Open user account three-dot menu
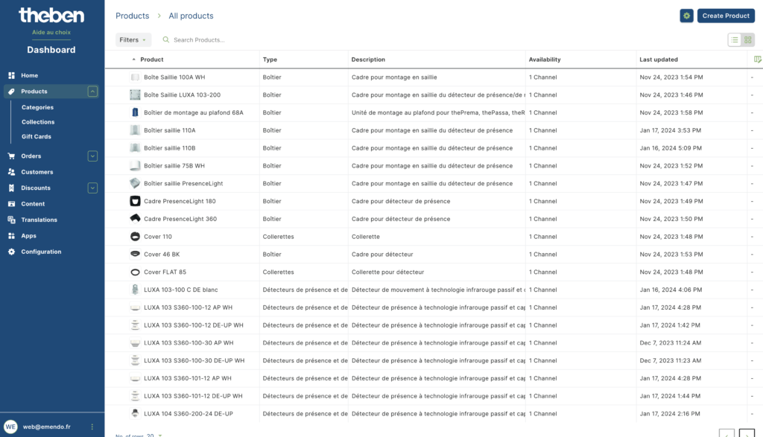The width and height of the screenshot is (763, 437). pos(92,427)
